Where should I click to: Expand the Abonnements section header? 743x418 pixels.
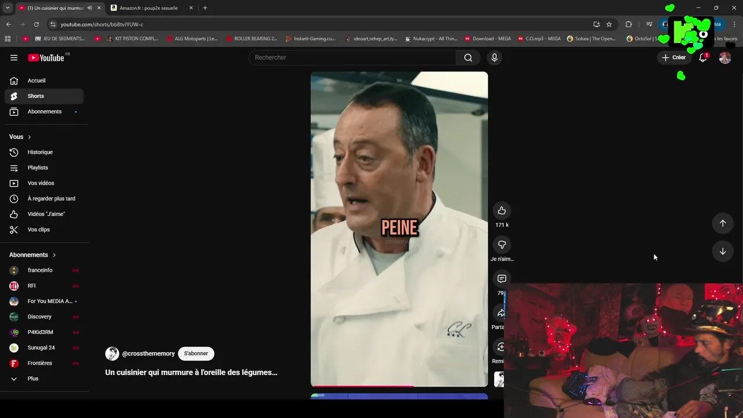(x=33, y=255)
